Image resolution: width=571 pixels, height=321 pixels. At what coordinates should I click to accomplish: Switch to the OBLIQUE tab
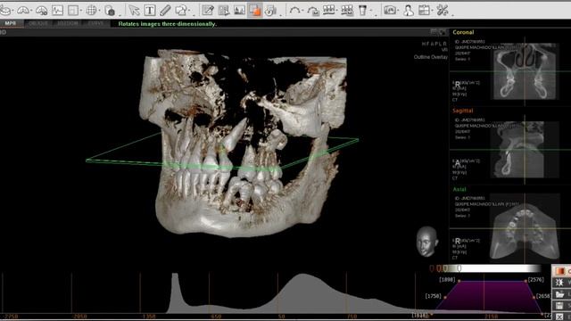point(38,23)
